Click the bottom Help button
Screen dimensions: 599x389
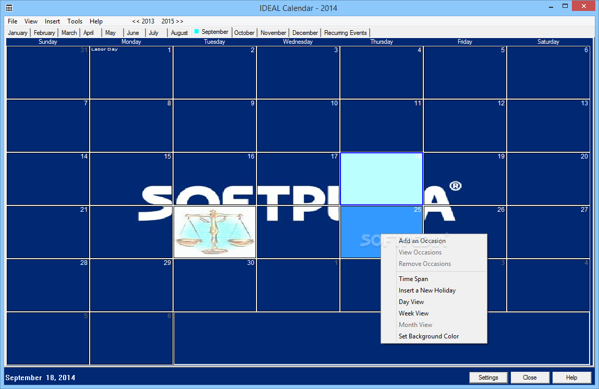tap(571, 378)
